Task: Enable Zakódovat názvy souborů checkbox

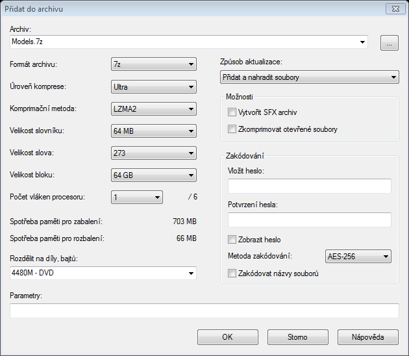Action: click(x=232, y=273)
